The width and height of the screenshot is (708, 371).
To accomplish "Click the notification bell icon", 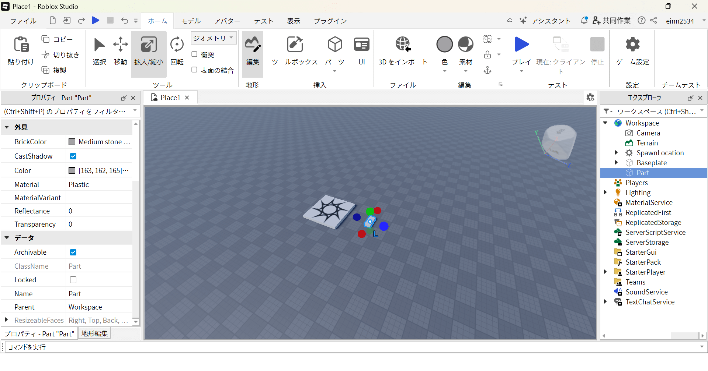I will [584, 21].
